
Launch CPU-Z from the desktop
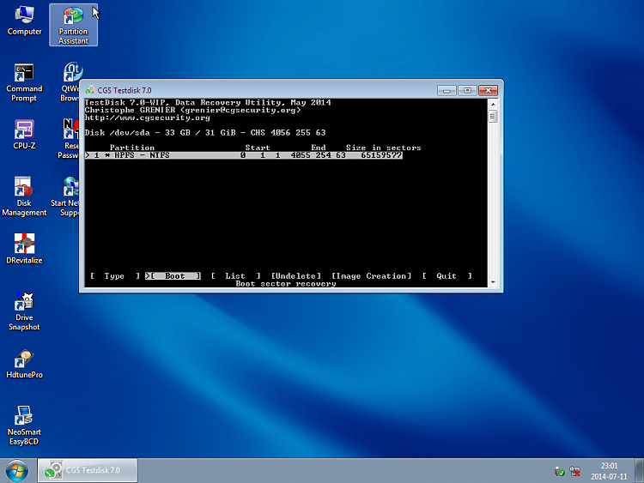(x=24, y=134)
